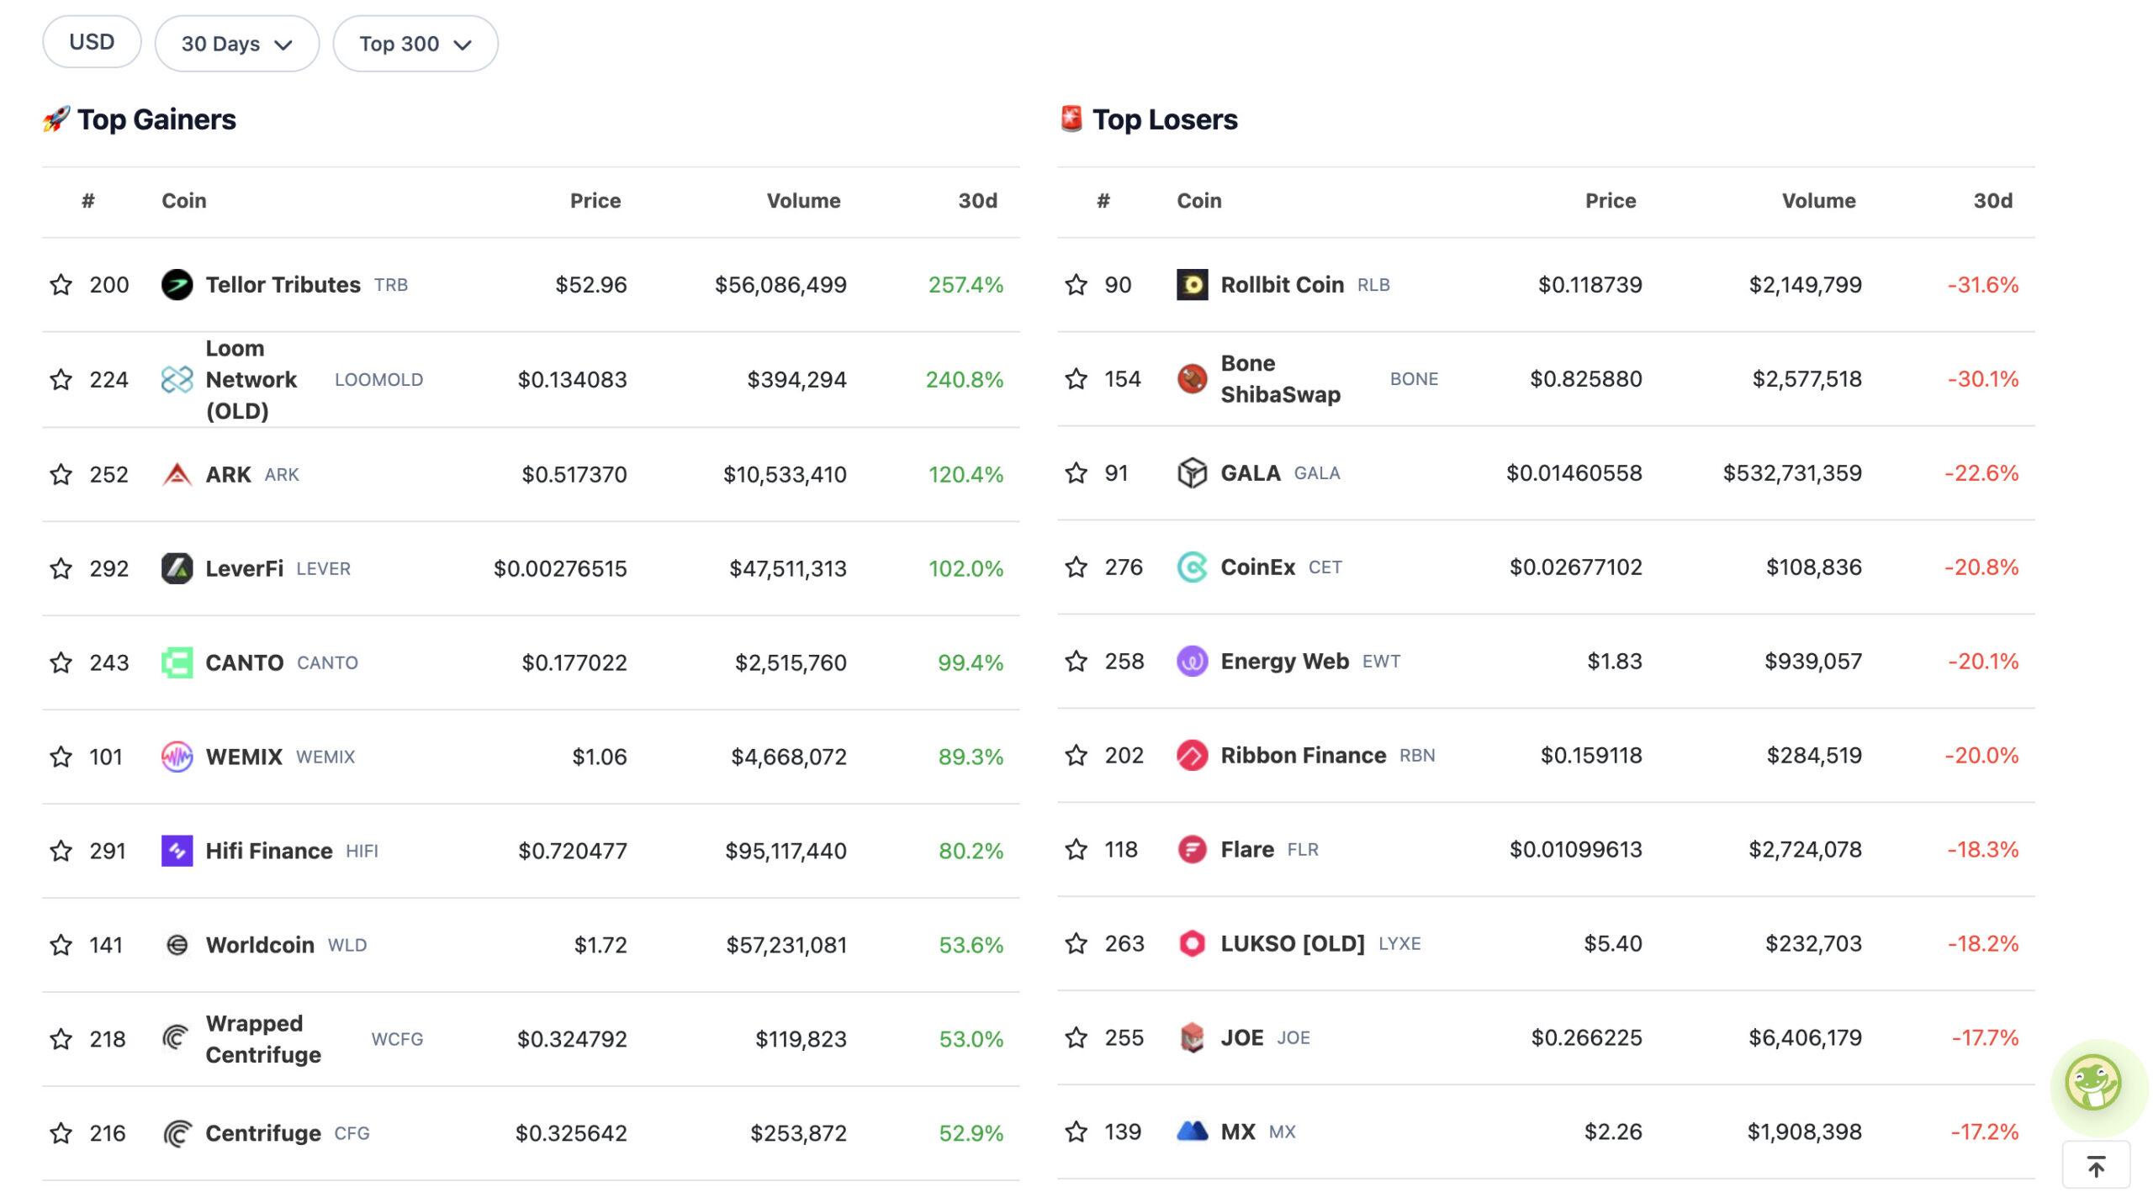Screen dimensions: 2153x1203
Task: Open the Energy Web coin link
Action: [x=1284, y=662]
